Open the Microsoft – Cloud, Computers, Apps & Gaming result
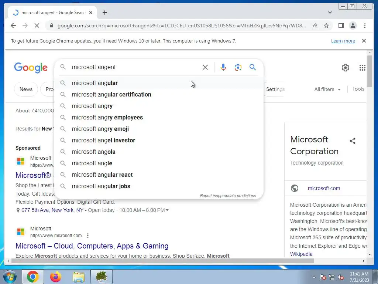378x284 pixels. click(92, 246)
